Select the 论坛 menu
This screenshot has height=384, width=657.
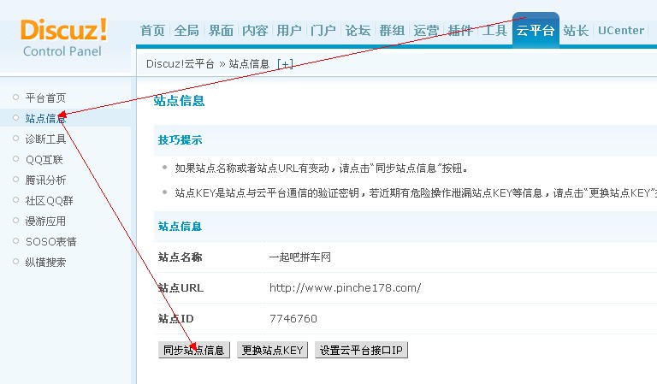pyautogui.click(x=358, y=31)
